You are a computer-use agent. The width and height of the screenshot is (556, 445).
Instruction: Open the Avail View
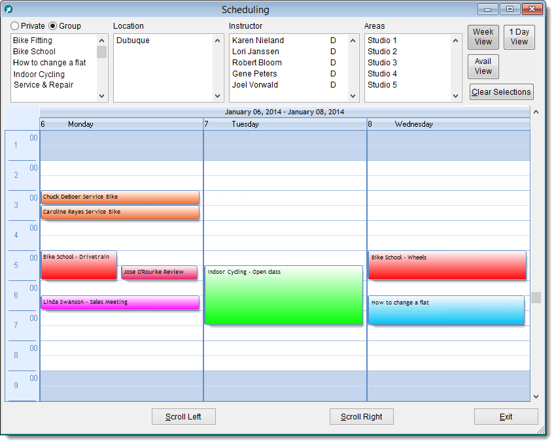click(483, 67)
